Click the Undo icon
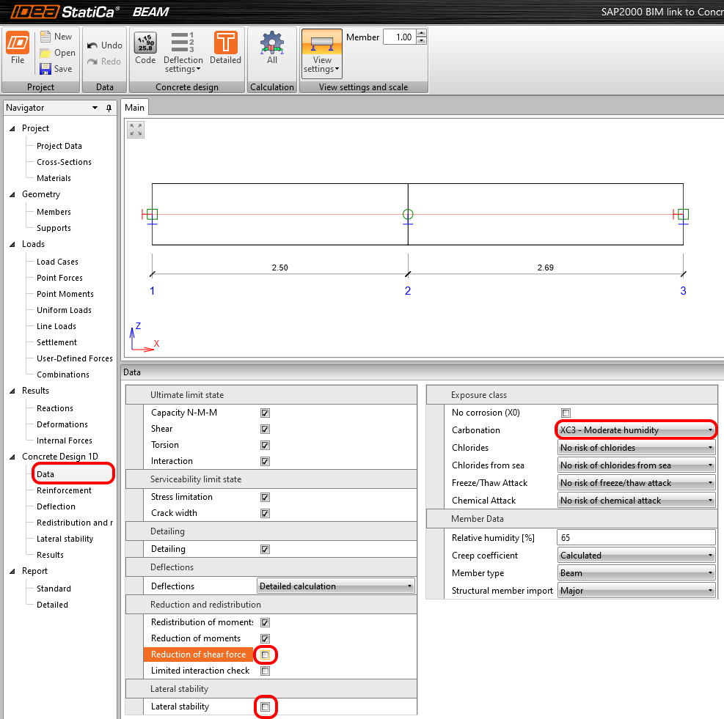This screenshot has height=719, width=724. pos(103,45)
